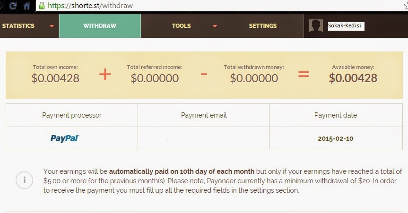Expand the Tools dropdown arrow
Image resolution: width=408 pixels, height=213 pixels.
tap(215, 26)
